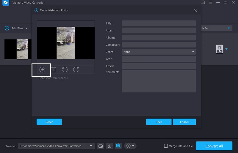The image size is (238, 153).
Task: Click the Reset button
Action: (49, 122)
